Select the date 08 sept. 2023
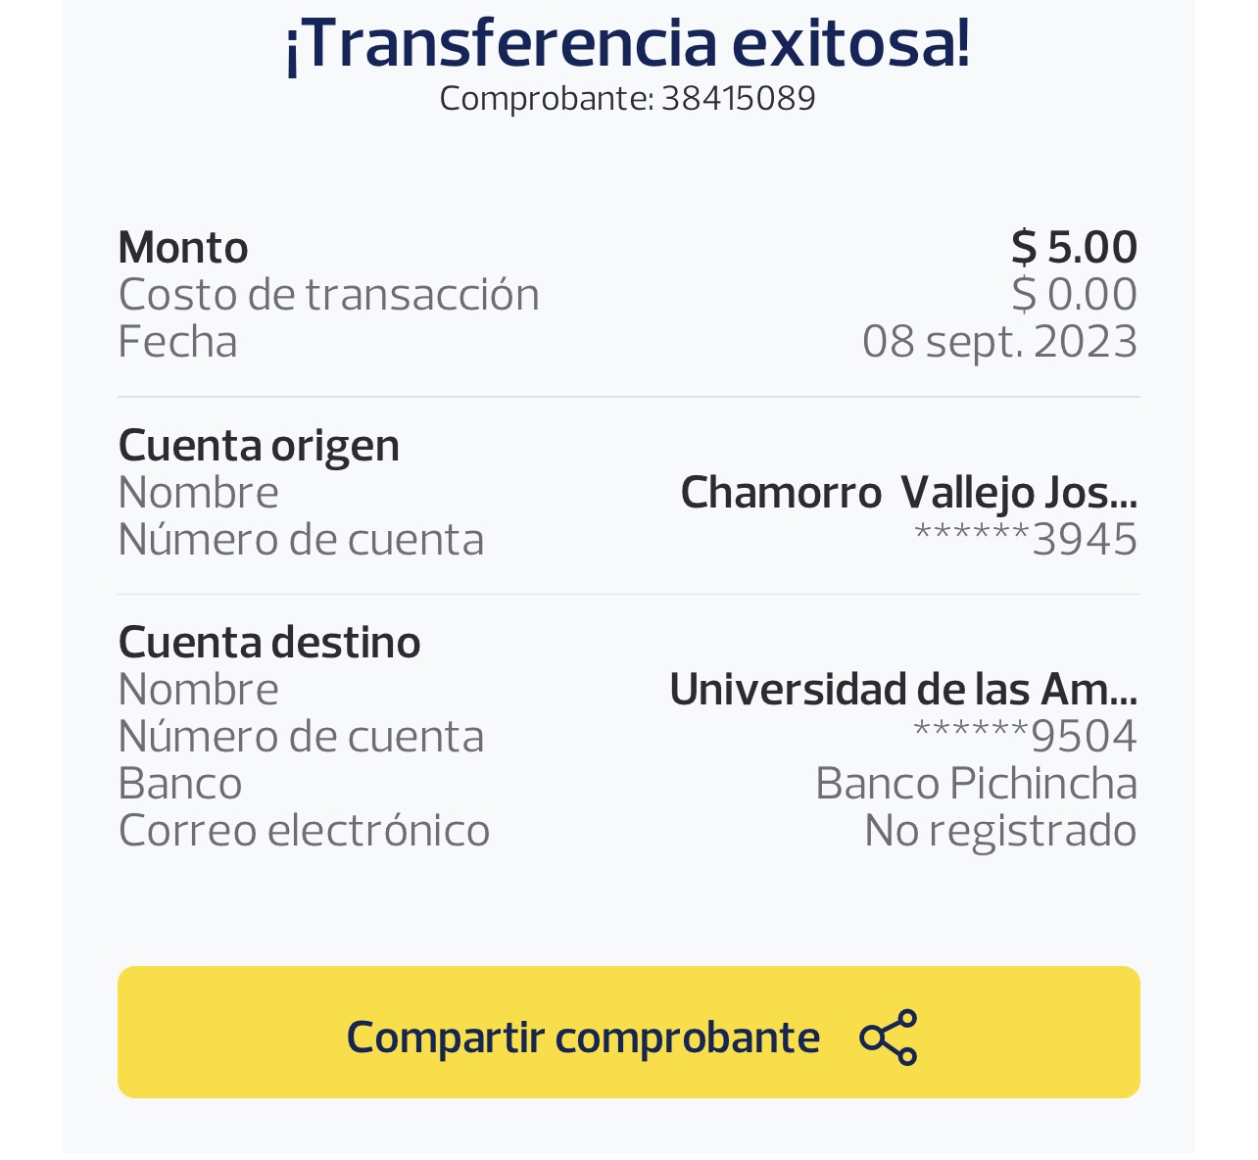This screenshot has width=1258, height=1160. 999,342
